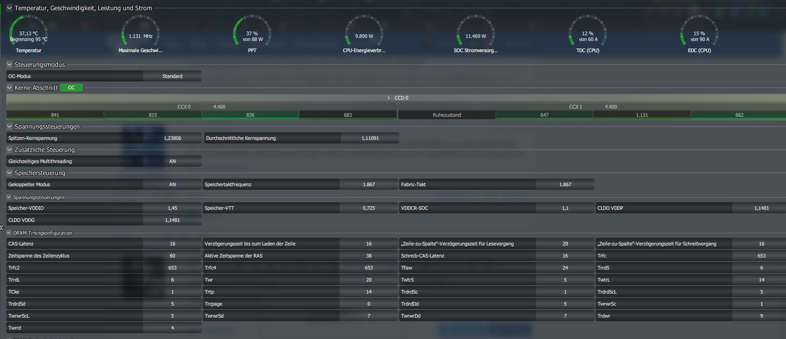Click Twrrd value 4
The image size is (786, 339).
tap(172, 328)
